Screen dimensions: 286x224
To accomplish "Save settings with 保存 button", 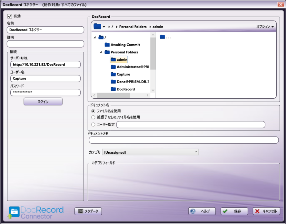I will coord(234,211).
